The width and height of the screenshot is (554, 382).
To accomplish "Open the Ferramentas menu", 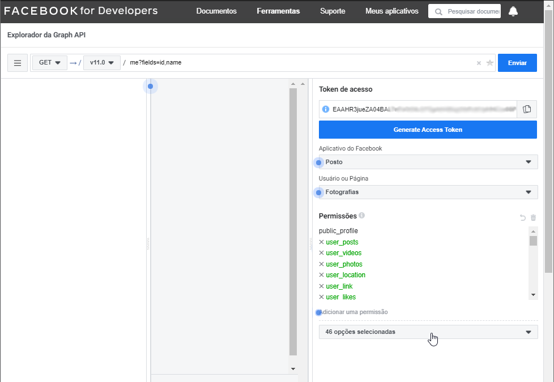I will click(278, 11).
